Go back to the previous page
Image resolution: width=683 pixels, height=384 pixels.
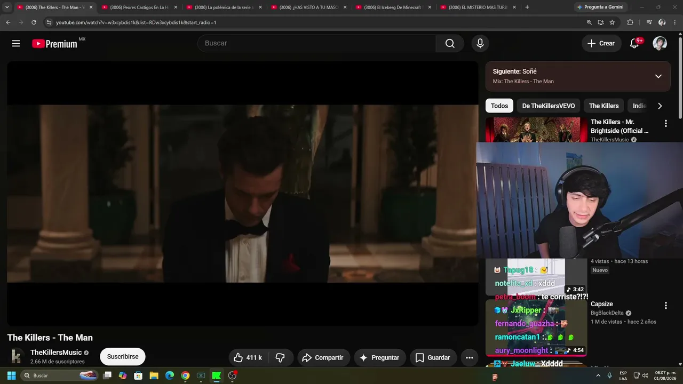pyautogui.click(x=8, y=22)
